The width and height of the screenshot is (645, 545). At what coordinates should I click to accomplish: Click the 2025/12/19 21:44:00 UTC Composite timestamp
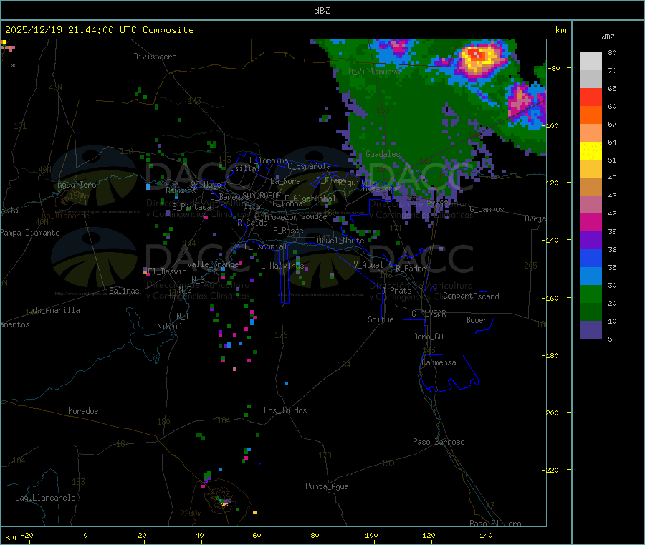(99, 30)
